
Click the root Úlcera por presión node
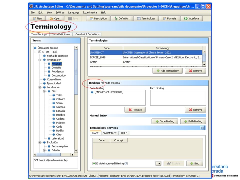(x=48, y=48)
